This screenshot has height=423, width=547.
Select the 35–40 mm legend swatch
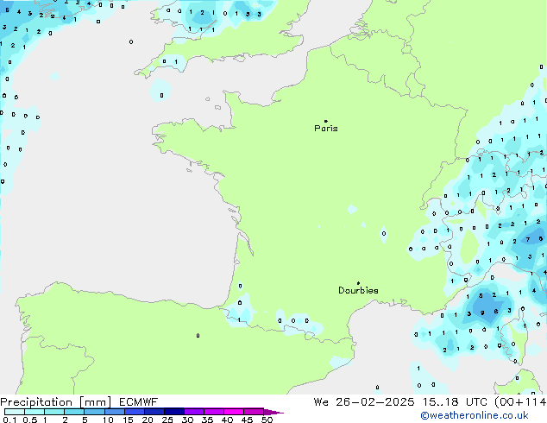pyautogui.click(x=214, y=412)
